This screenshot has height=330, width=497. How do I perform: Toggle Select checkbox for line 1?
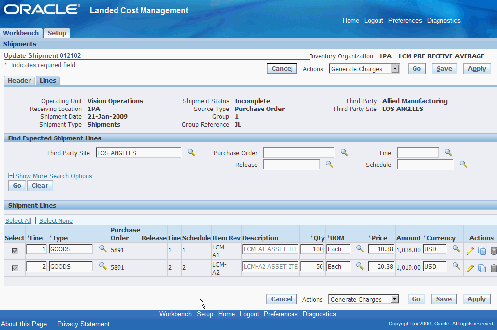click(x=15, y=251)
